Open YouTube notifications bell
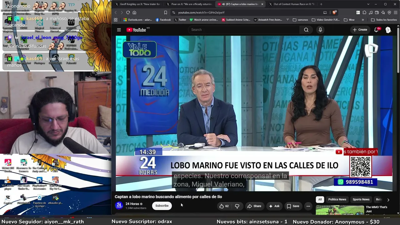This screenshot has width=400, height=225. coord(377,30)
